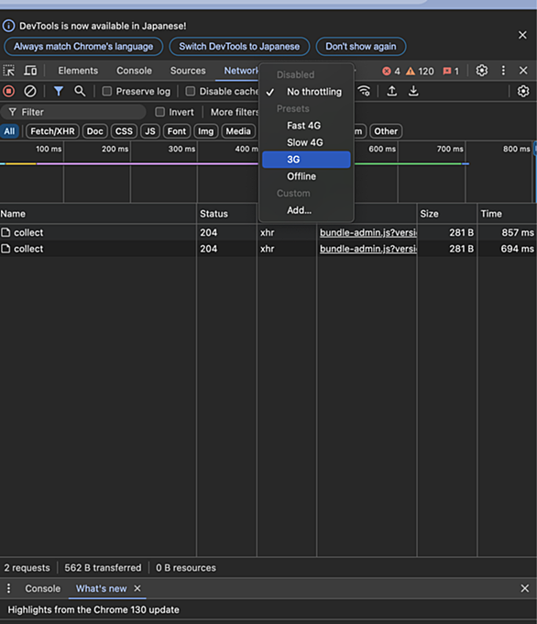Open bundle-admin.js initiator link in first row
537x624 pixels.
tap(368, 233)
